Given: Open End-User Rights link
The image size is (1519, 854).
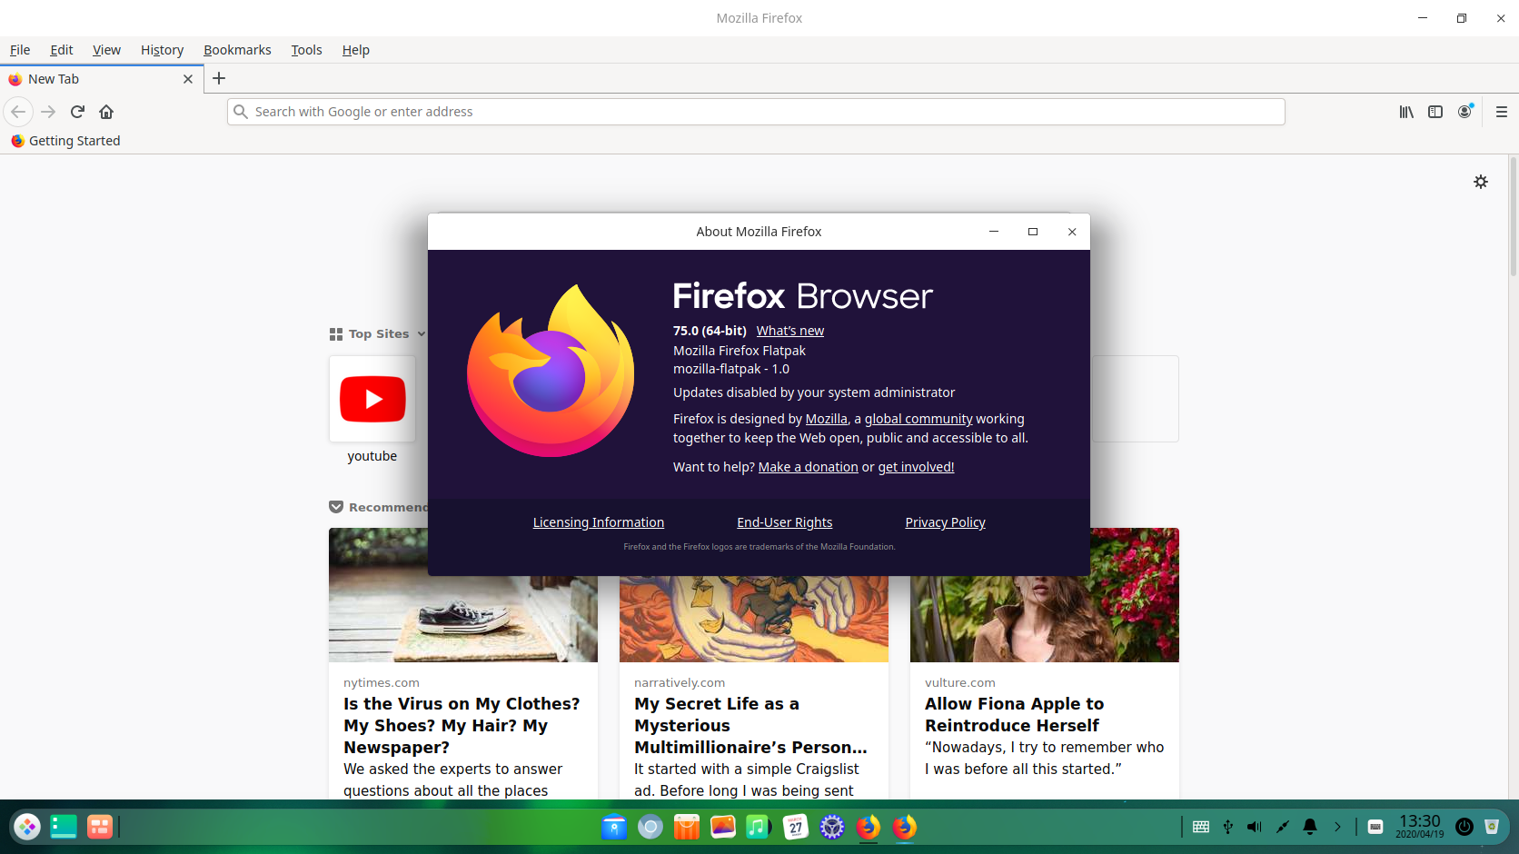Looking at the screenshot, I should (x=785, y=522).
